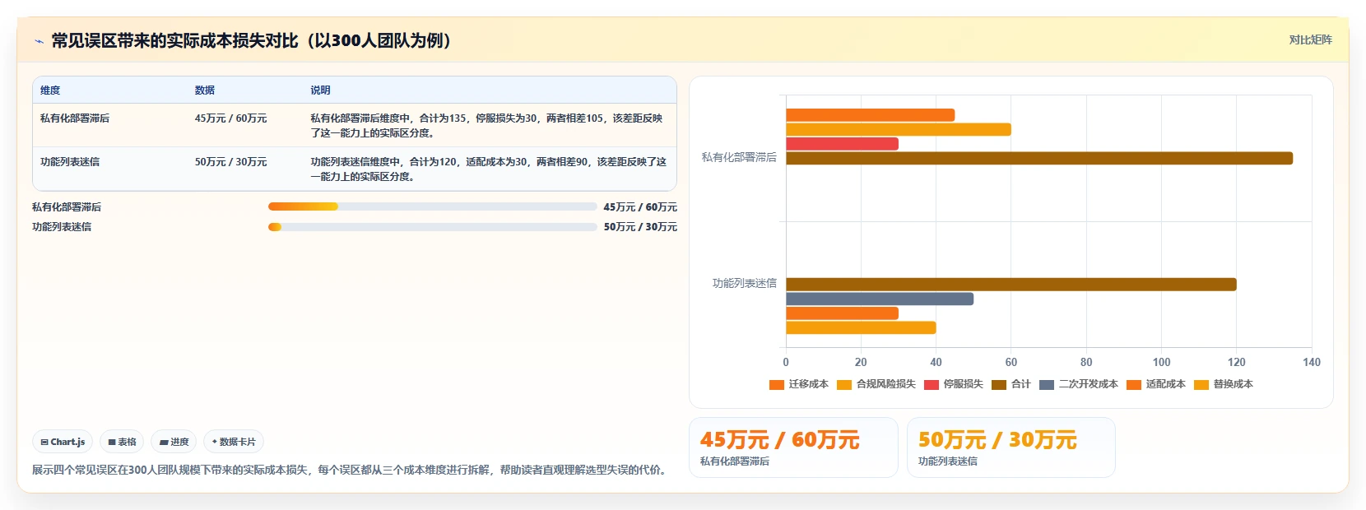Screen dimensions: 1366x510
Task: Click the footer description starting with 展示四个常见误区
Action: [x=349, y=470]
